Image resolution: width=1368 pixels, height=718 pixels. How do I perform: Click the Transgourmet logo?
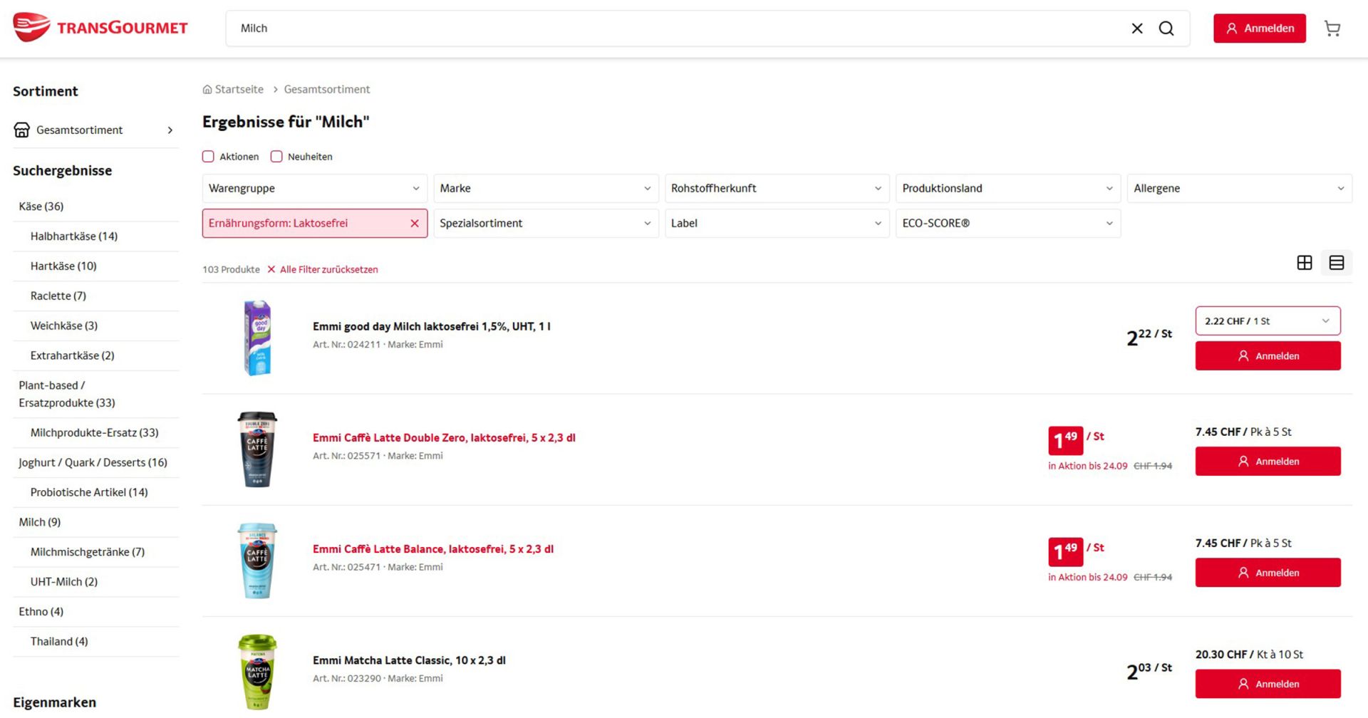(x=100, y=28)
